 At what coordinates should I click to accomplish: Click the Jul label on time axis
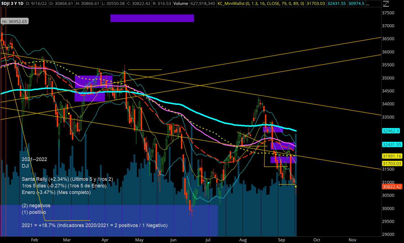(x=208, y=240)
